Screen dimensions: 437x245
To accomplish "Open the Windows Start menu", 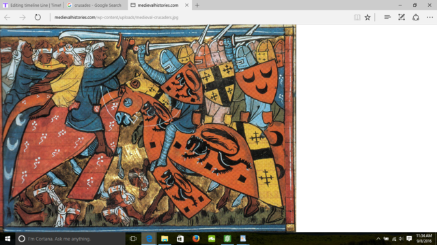I will 8,239.
